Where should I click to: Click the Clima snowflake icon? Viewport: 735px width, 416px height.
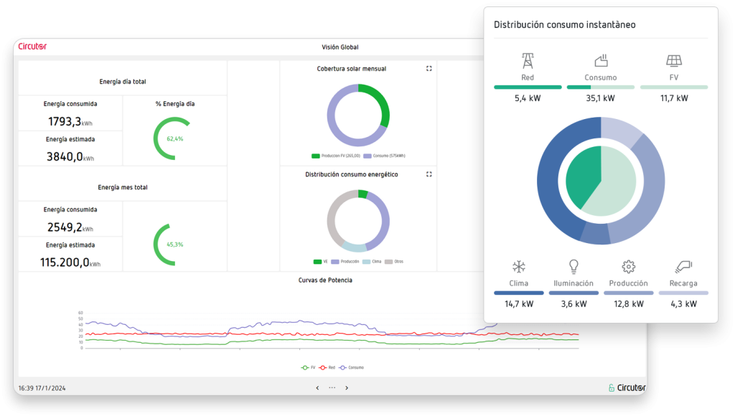(x=518, y=265)
